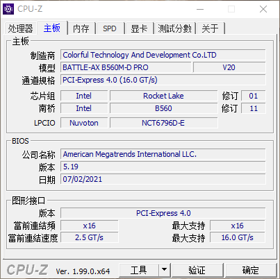Viewport: 280px width, 279px height.
Task: Select the 主板 tab
Action: (52, 28)
